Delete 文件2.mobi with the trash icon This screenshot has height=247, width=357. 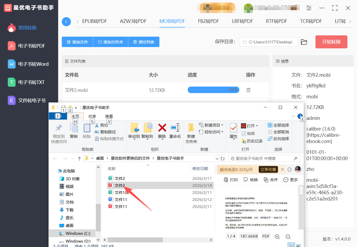pyautogui.click(x=248, y=90)
